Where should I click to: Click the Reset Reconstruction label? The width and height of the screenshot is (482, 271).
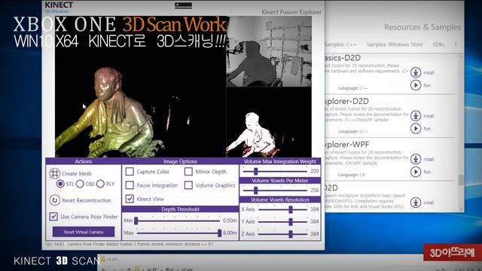pyautogui.click(x=87, y=200)
